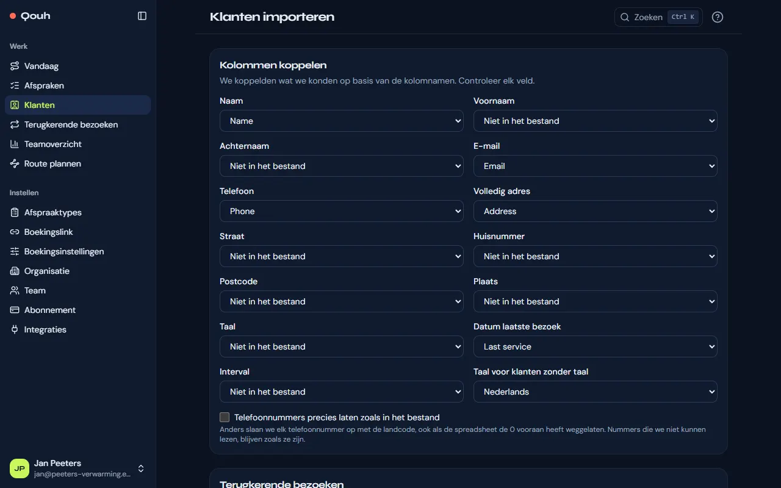Click the Vandaag route icon in sidebar
The height and width of the screenshot is (488, 781).
(15, 66)
